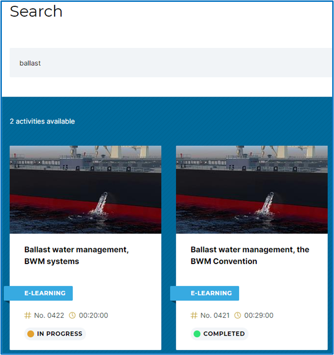The height and width of the screenshot is (355, 334).
Task: Open the BWM Convention course thumbnail
Action: click(252, 189)
